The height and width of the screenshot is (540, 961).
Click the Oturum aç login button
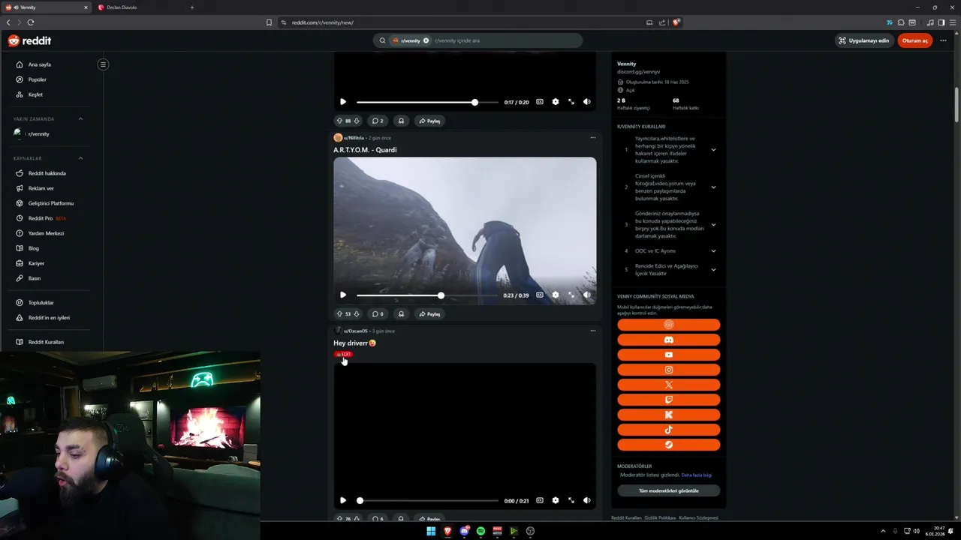coord(914,40)
